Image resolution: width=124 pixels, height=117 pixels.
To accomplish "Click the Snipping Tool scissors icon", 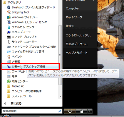I will point(9,12).
